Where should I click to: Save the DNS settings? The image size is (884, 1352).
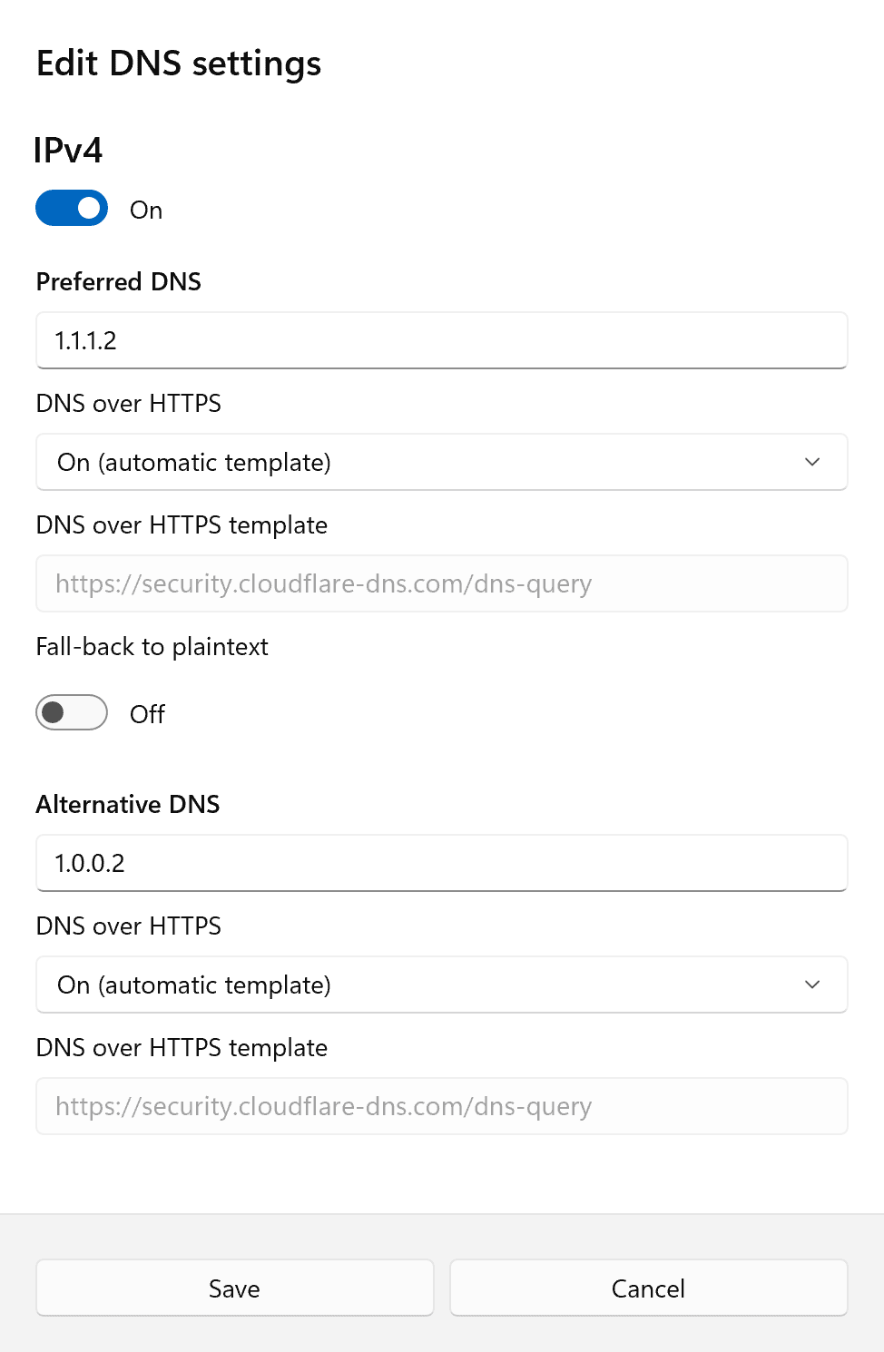point(234,1288)
